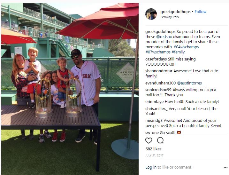Follow the greekgodofhops account
This screenshot has height=175, width=229.
pyautogui.click(x=200, y=12)
